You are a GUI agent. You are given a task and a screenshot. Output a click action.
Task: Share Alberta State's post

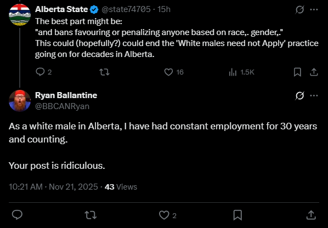coord(314,72)
